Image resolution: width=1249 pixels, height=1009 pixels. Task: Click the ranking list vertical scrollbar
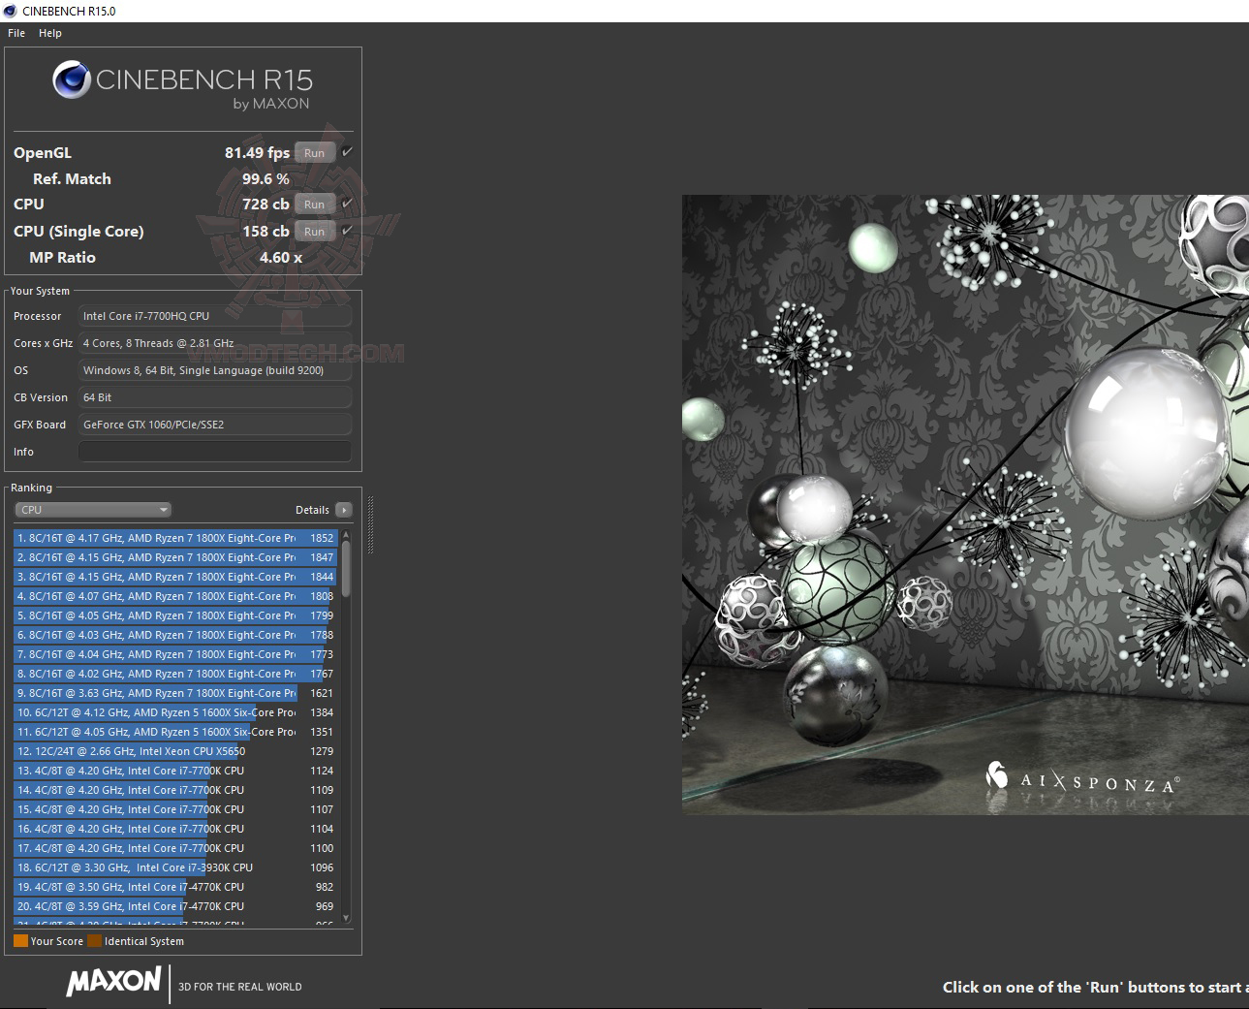coord(346,567)
